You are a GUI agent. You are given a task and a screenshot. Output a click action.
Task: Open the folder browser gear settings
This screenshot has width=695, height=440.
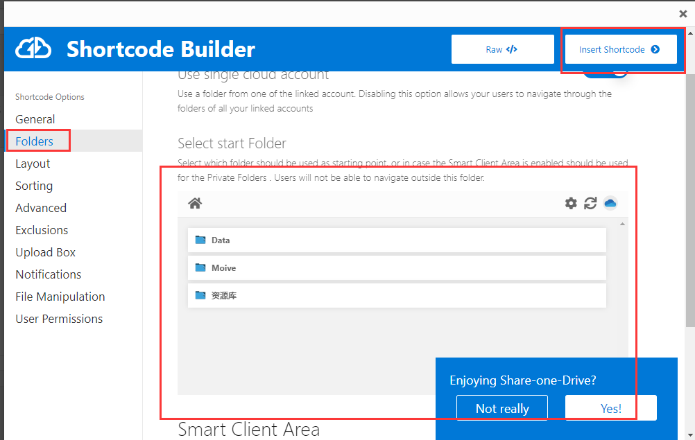(571, 203)
